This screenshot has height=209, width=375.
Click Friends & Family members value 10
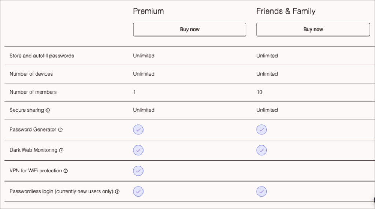259,92
